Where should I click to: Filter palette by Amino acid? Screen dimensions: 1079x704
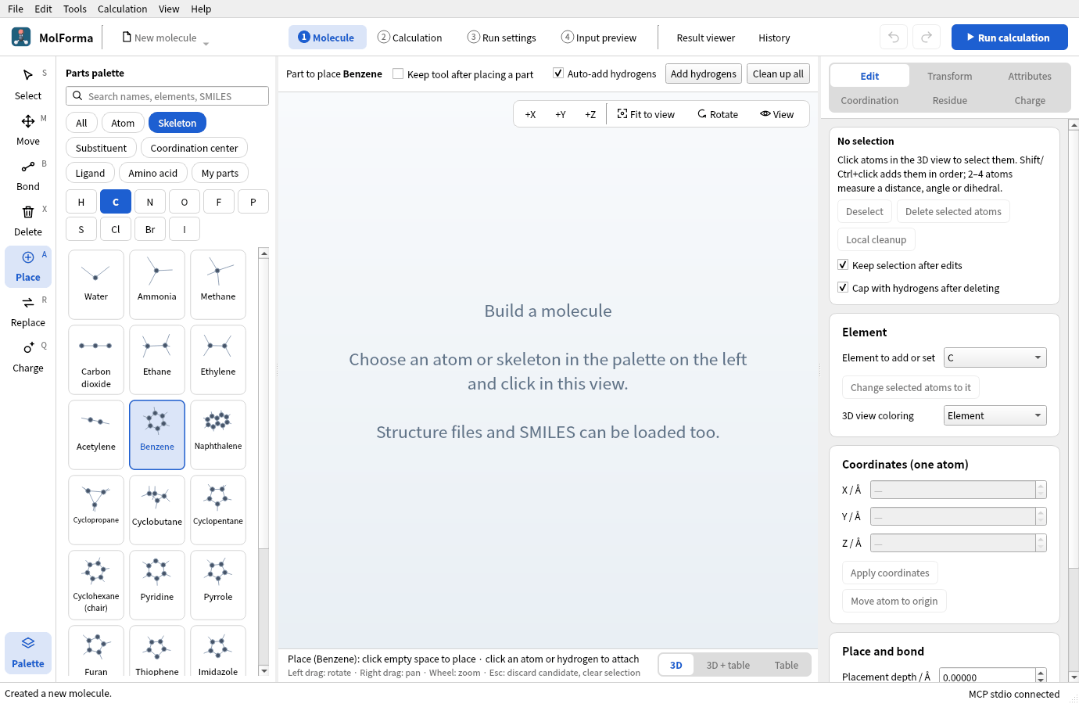point(153,173)
